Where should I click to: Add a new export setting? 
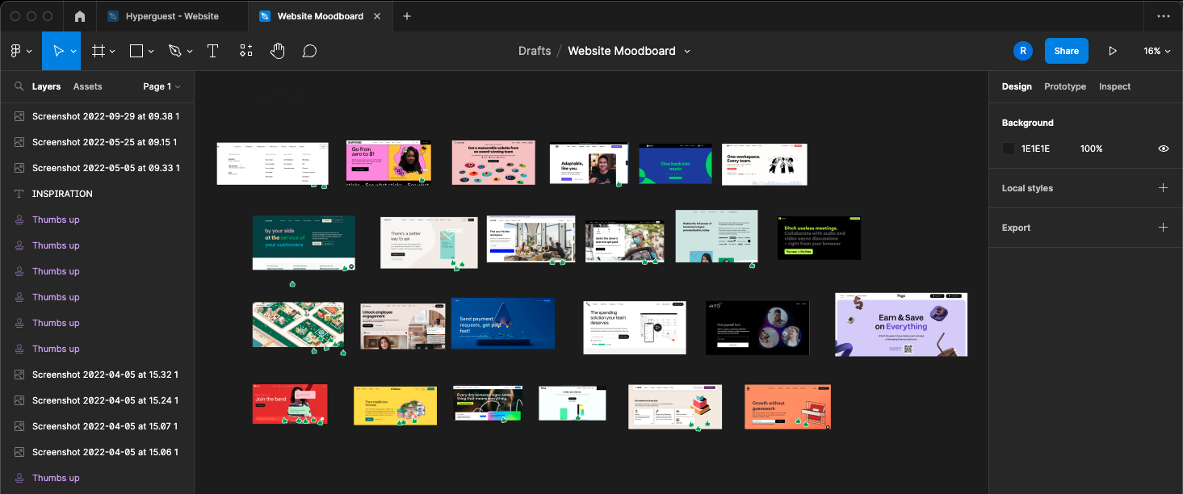pyautogui.click(x=1163, y=228)
